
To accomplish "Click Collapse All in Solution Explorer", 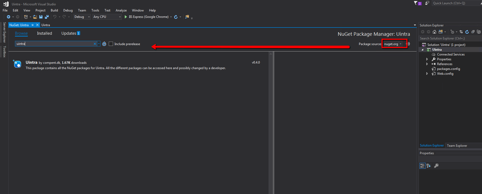I will (x=473, y=32).
